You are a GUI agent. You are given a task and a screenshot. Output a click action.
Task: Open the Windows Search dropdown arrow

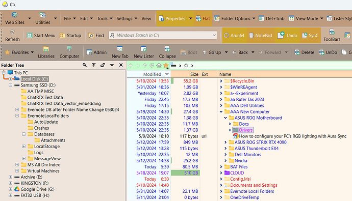(x=214, y=35)
